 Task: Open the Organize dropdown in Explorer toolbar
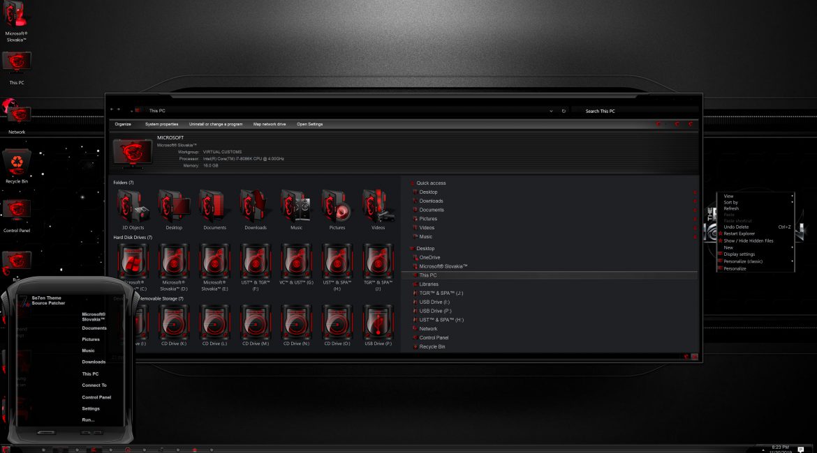tap(123, 124)
